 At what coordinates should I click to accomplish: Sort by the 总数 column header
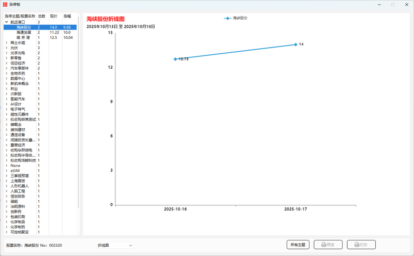click(42, 16)
